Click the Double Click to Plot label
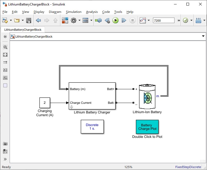 click(147, 137)
